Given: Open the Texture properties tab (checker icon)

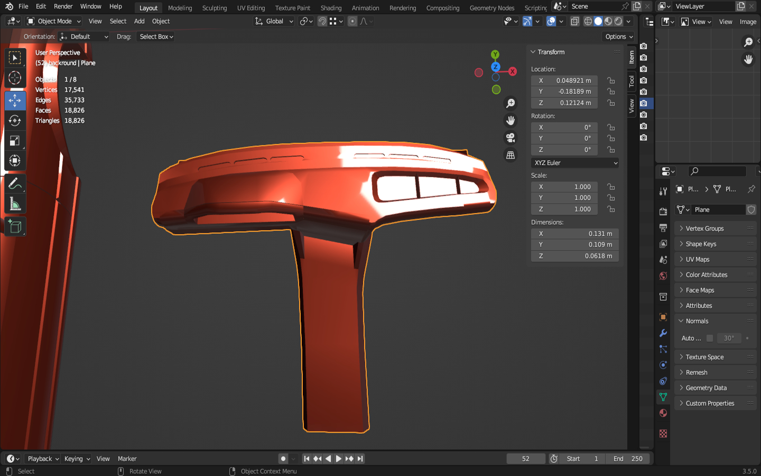Looking at the screenshot, I should 663,434.
